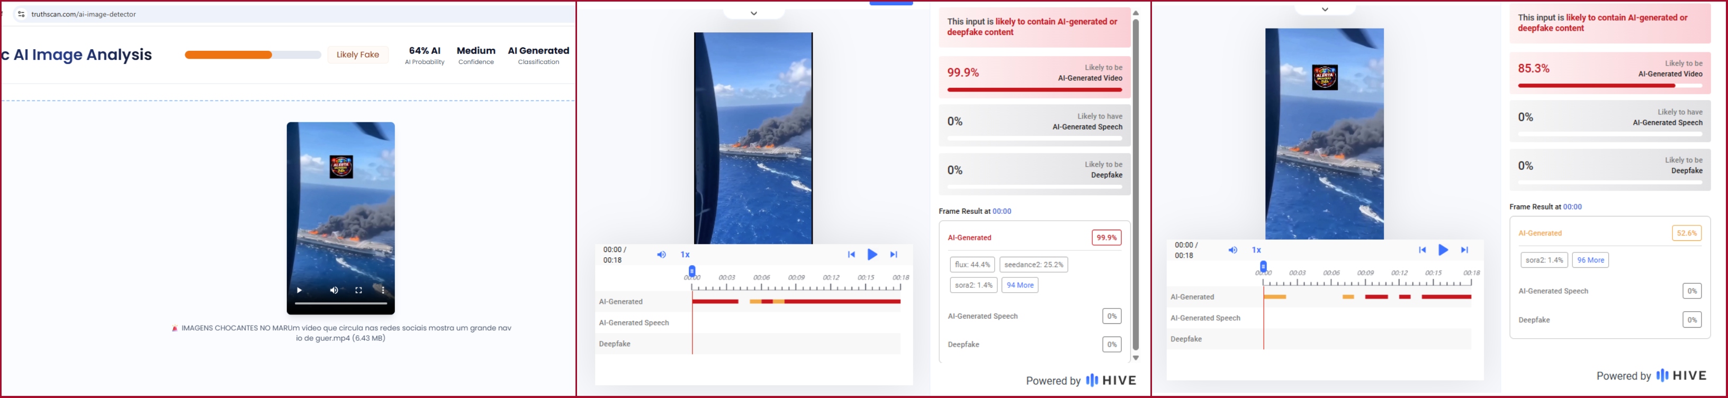Click the chevron above the 85.3% result video
Viewport: 1728px width, 398px height.
[1325, 10]
